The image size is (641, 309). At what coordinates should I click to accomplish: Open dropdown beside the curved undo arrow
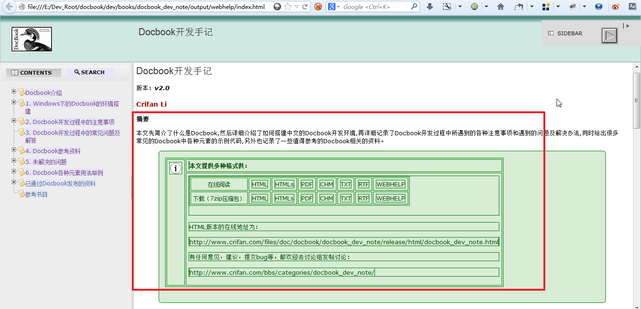(531, 7)
